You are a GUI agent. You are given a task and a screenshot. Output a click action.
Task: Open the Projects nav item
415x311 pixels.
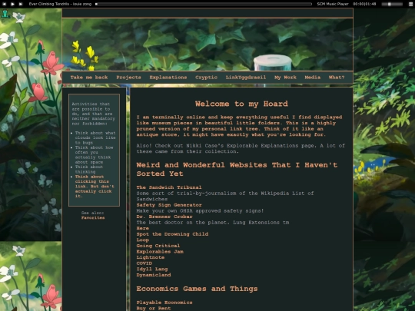(128, 78)
